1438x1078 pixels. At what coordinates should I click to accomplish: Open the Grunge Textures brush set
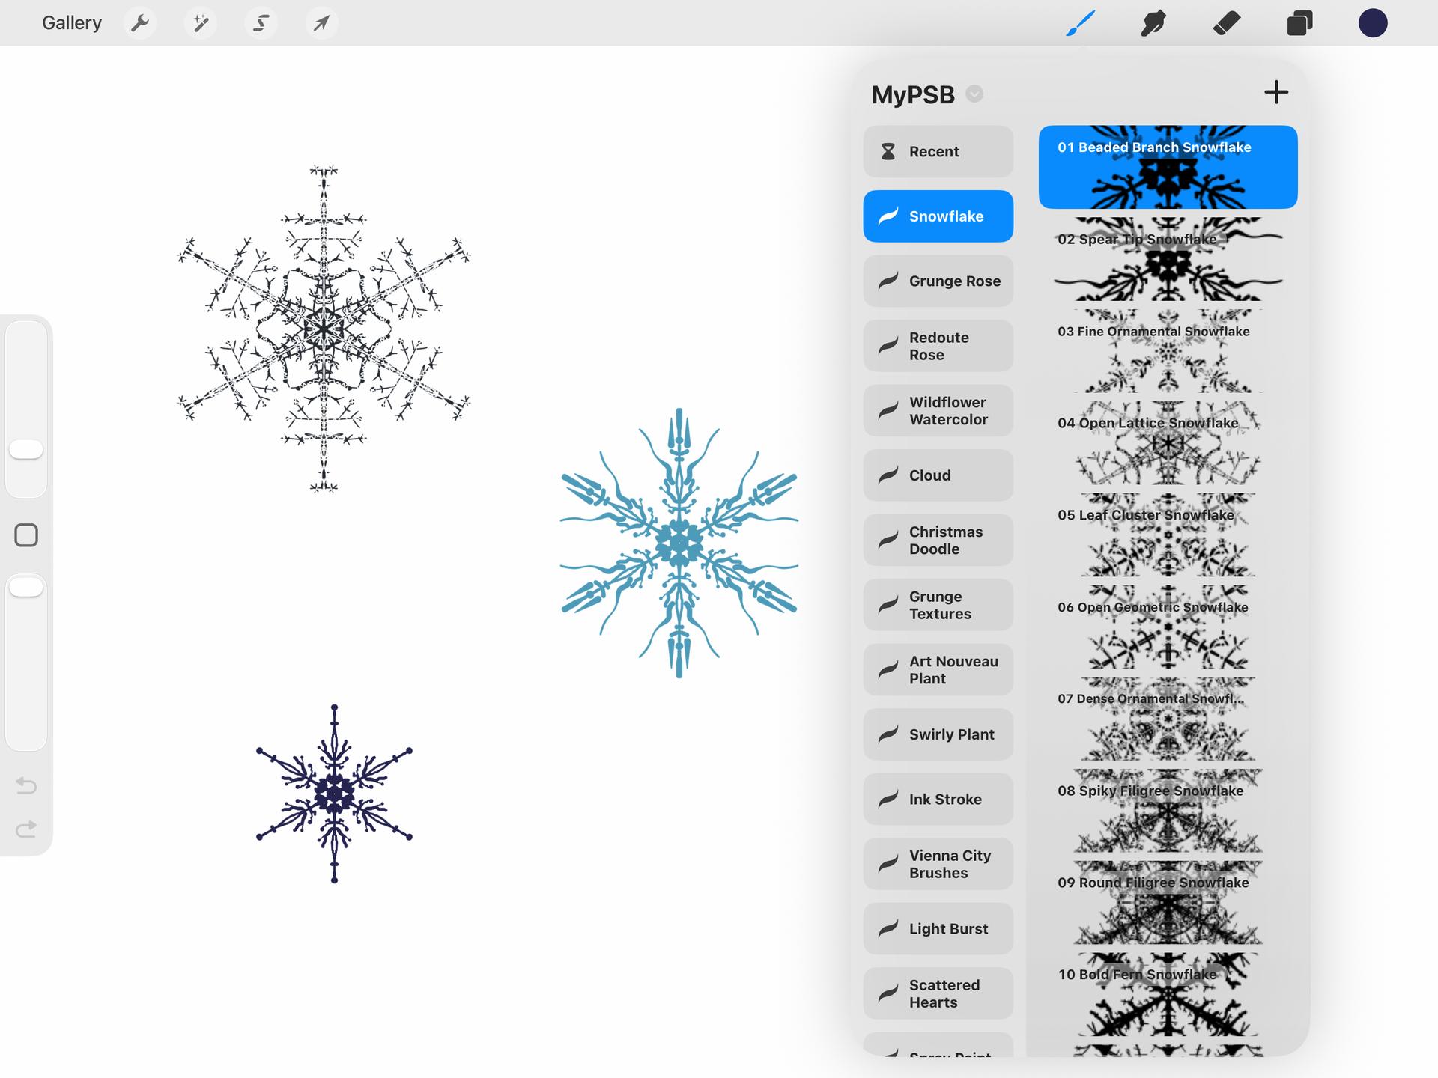click(x=938, y=605)
